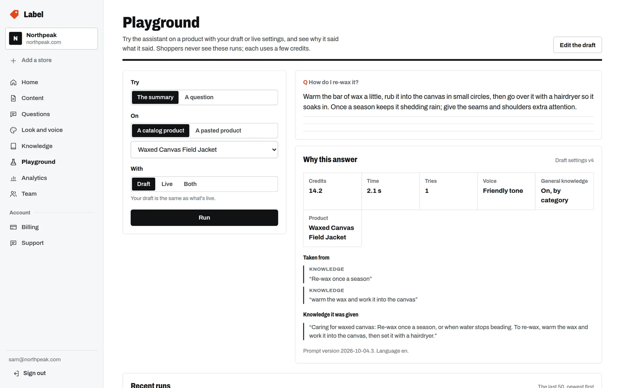Select Live settings under With

[x=167, y=184]
